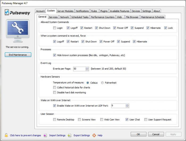Enable Web Cam View checkbox
This screenshot has width=186, height=141.
[x=102, y=119]
